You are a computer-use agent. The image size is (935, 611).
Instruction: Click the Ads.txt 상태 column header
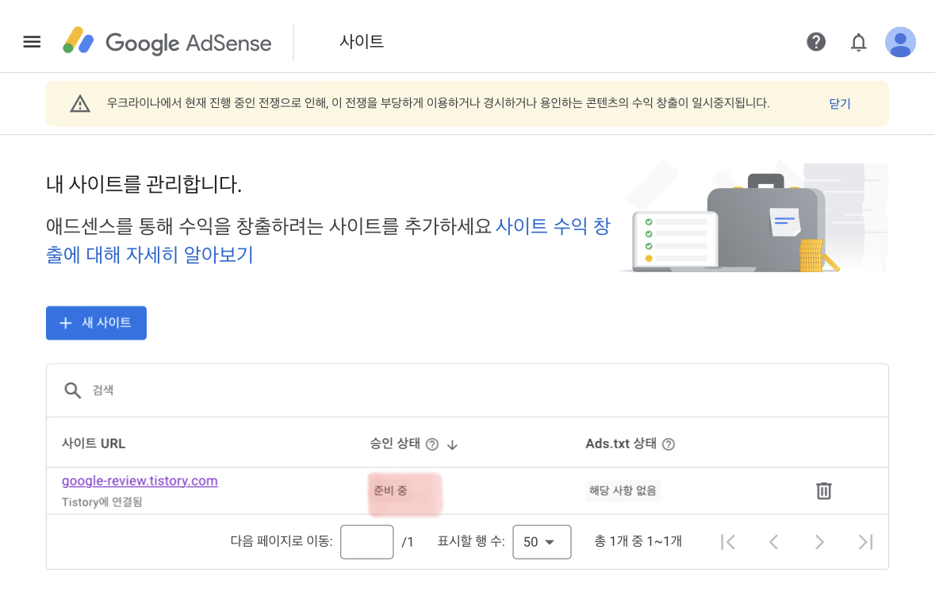pos(621,444)
